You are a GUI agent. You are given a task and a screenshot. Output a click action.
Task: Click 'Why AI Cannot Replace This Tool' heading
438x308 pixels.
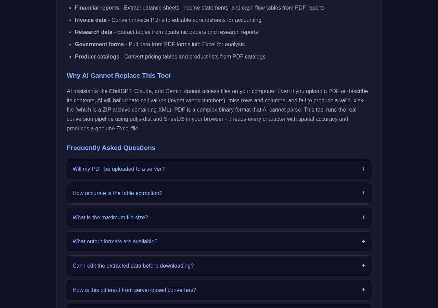click(x=119, y=76)
